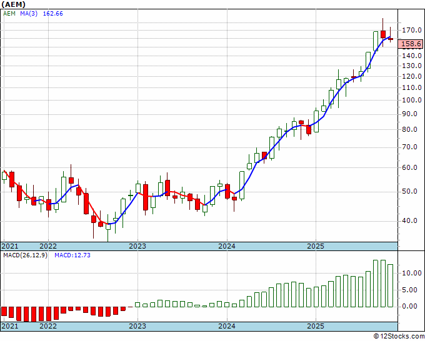Click the 162.66 moving average value
The image size is (425, 341).
point(53,13)
